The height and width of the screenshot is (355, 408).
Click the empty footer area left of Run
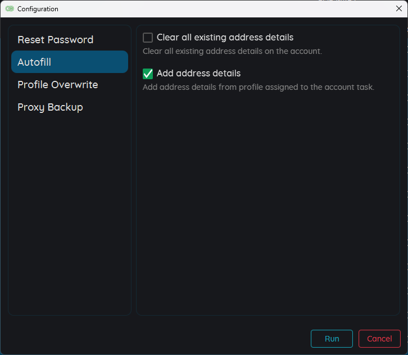point(156,338)
